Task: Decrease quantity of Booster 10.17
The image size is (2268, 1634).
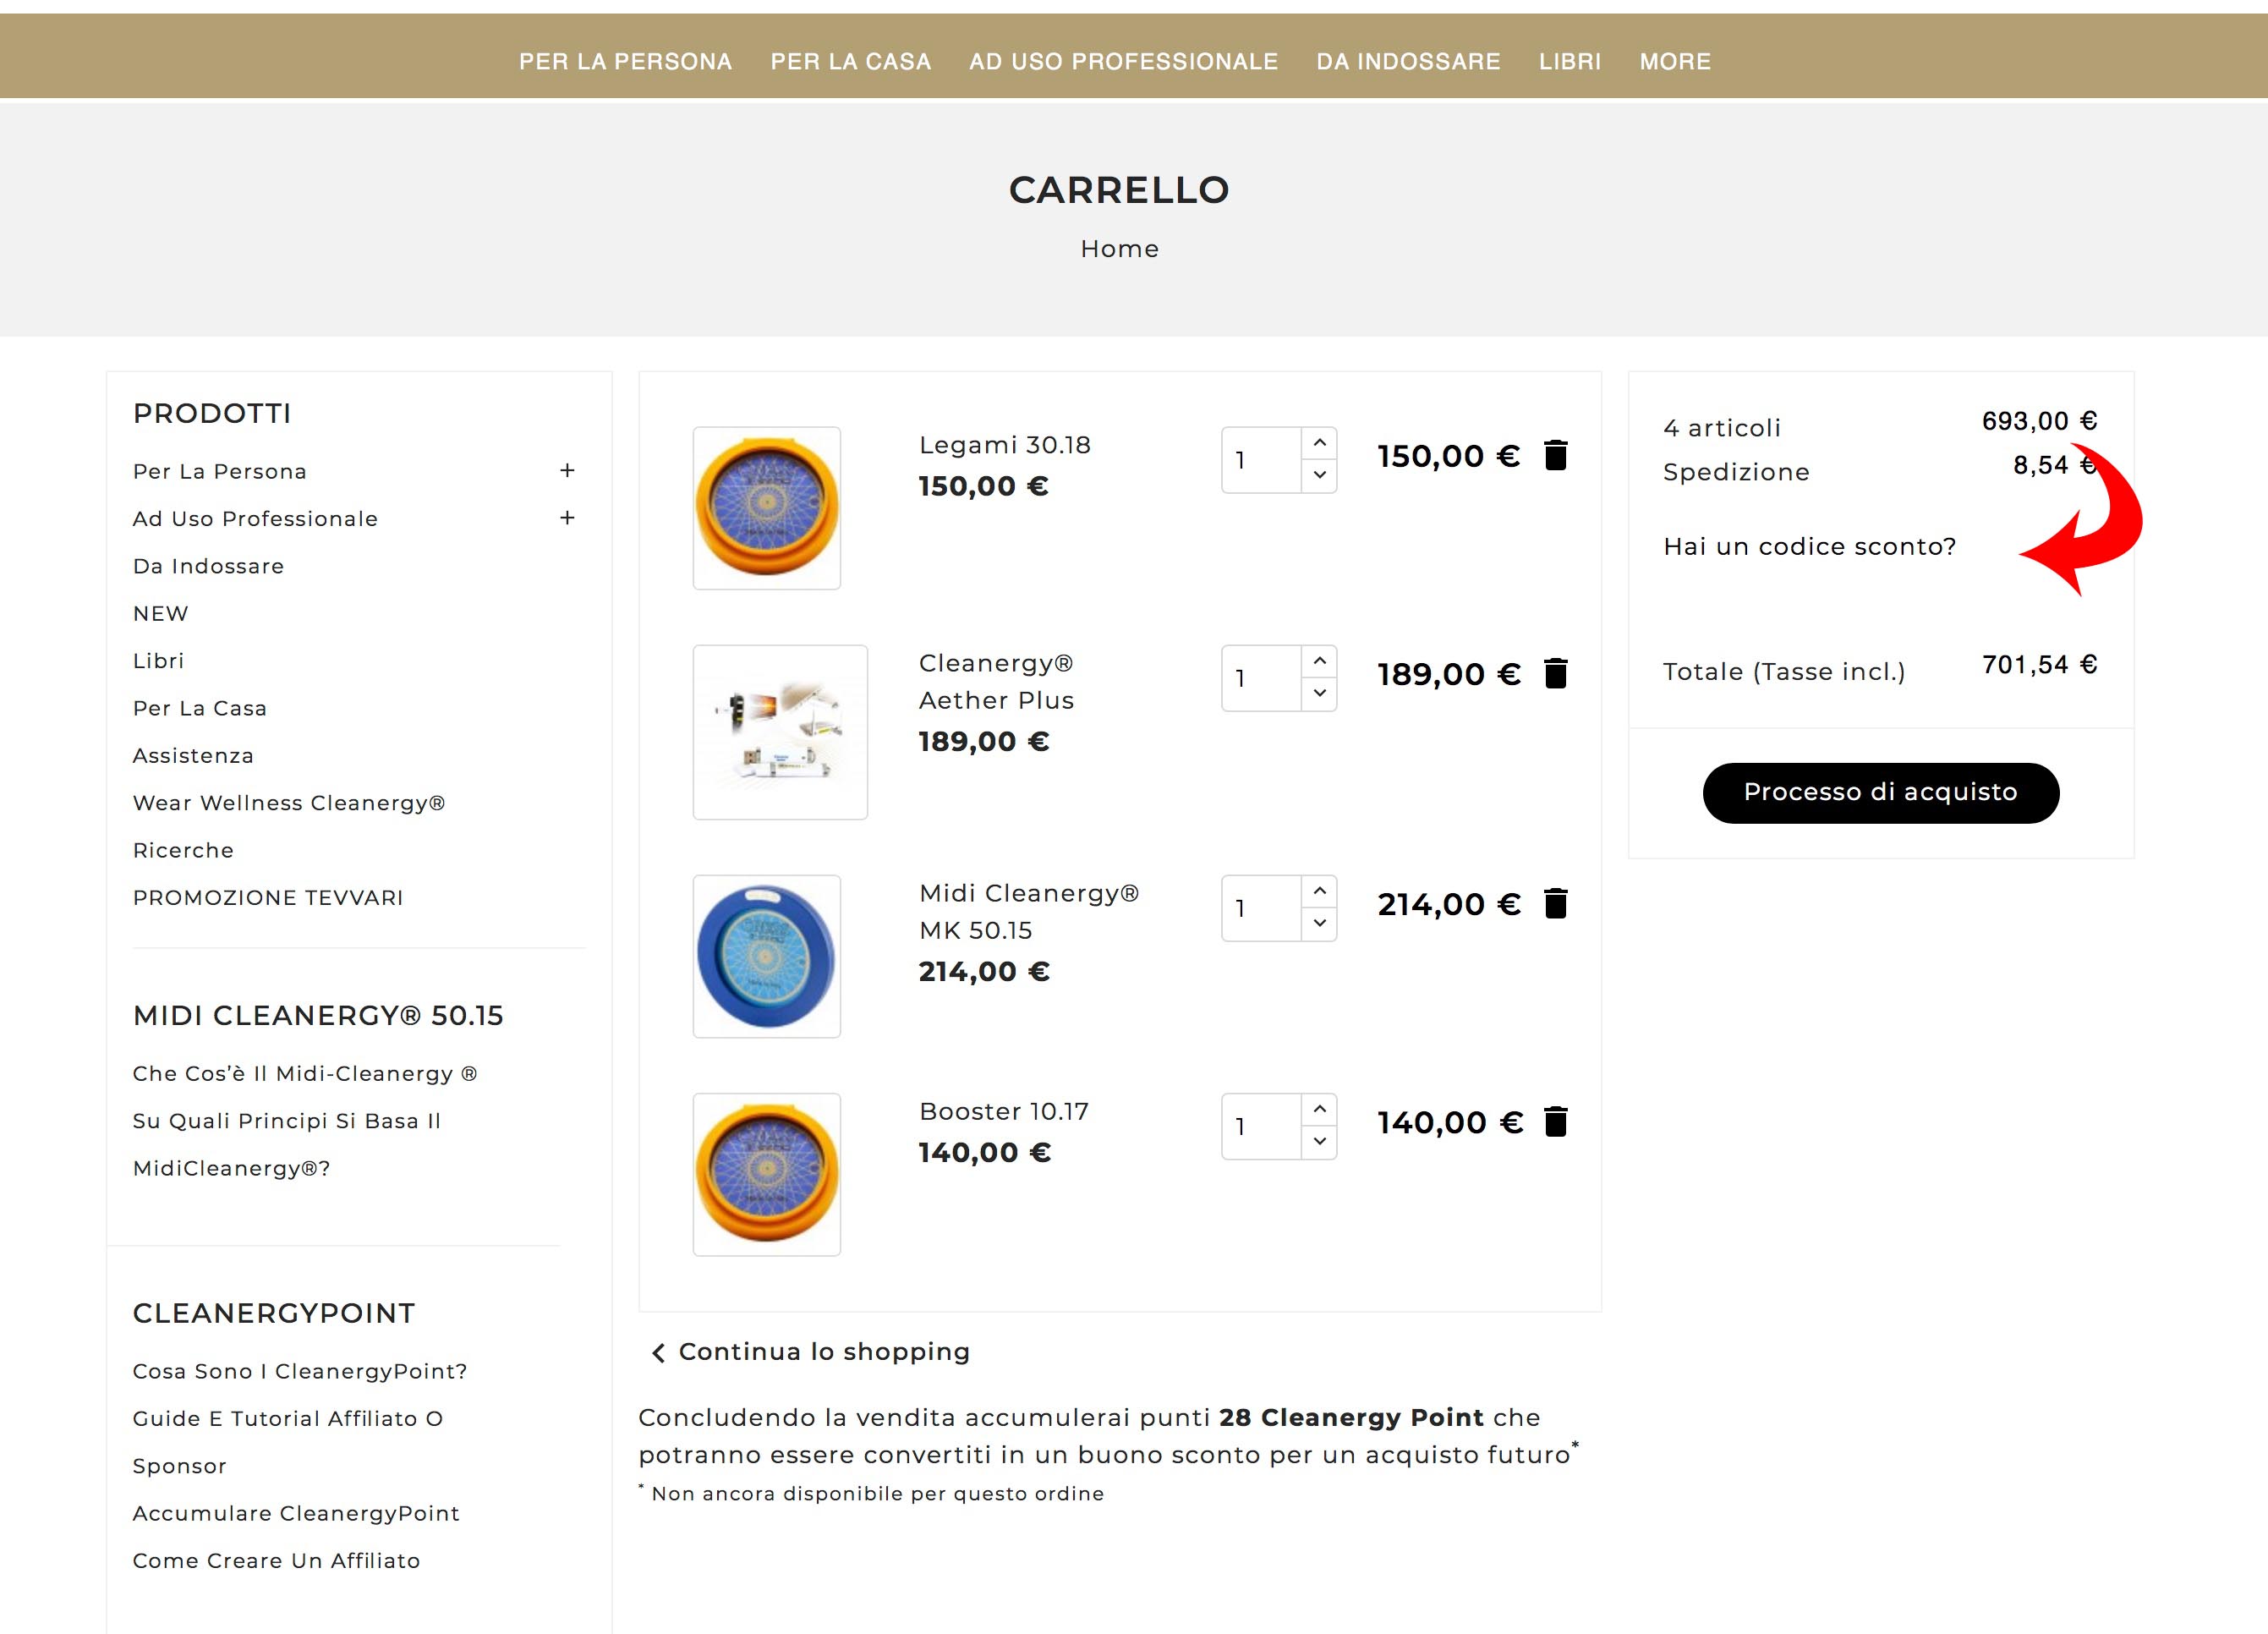Action: coord(1319,1141)
